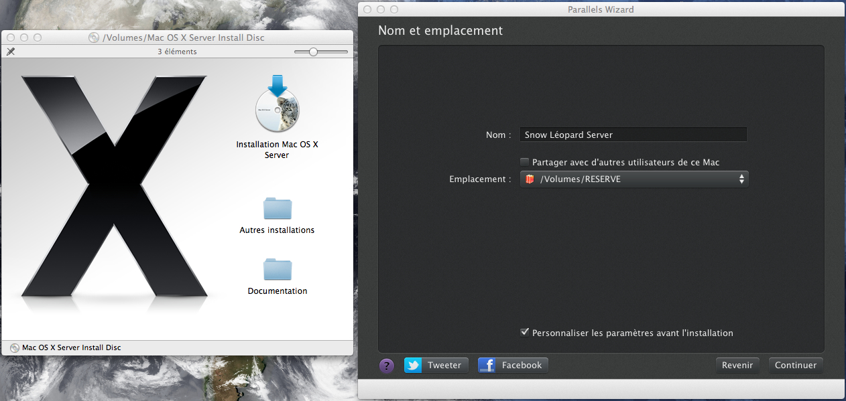Click the 3 éléments status text

click(177, 52)
